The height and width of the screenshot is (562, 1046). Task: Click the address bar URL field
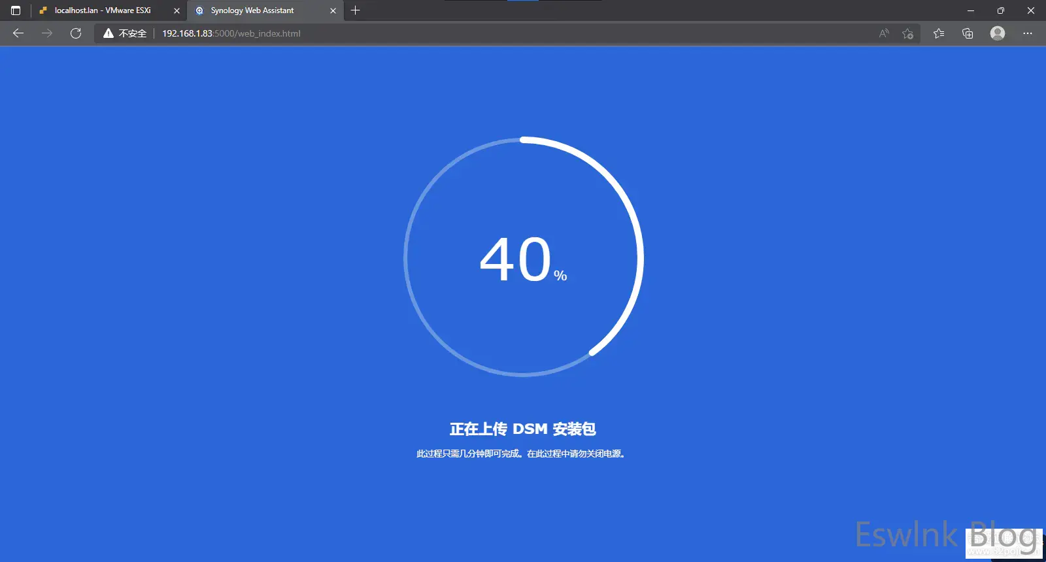458,33
